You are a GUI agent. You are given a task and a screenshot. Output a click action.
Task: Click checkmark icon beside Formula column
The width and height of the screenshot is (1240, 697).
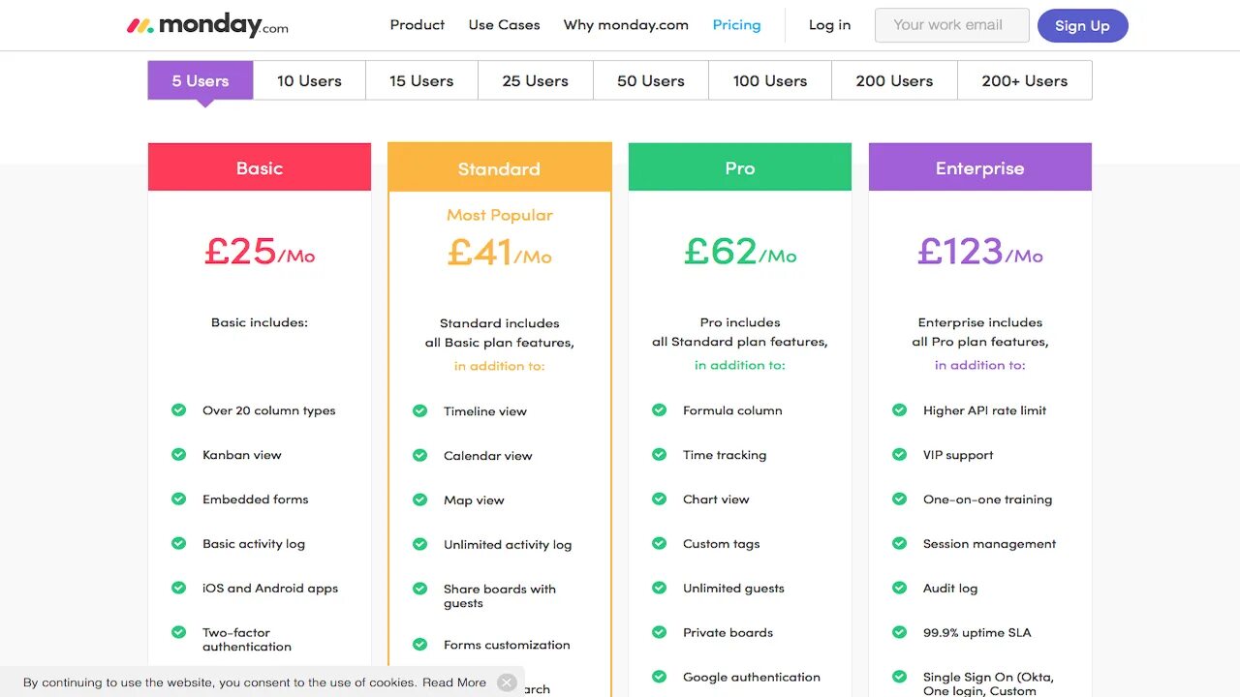659,410
